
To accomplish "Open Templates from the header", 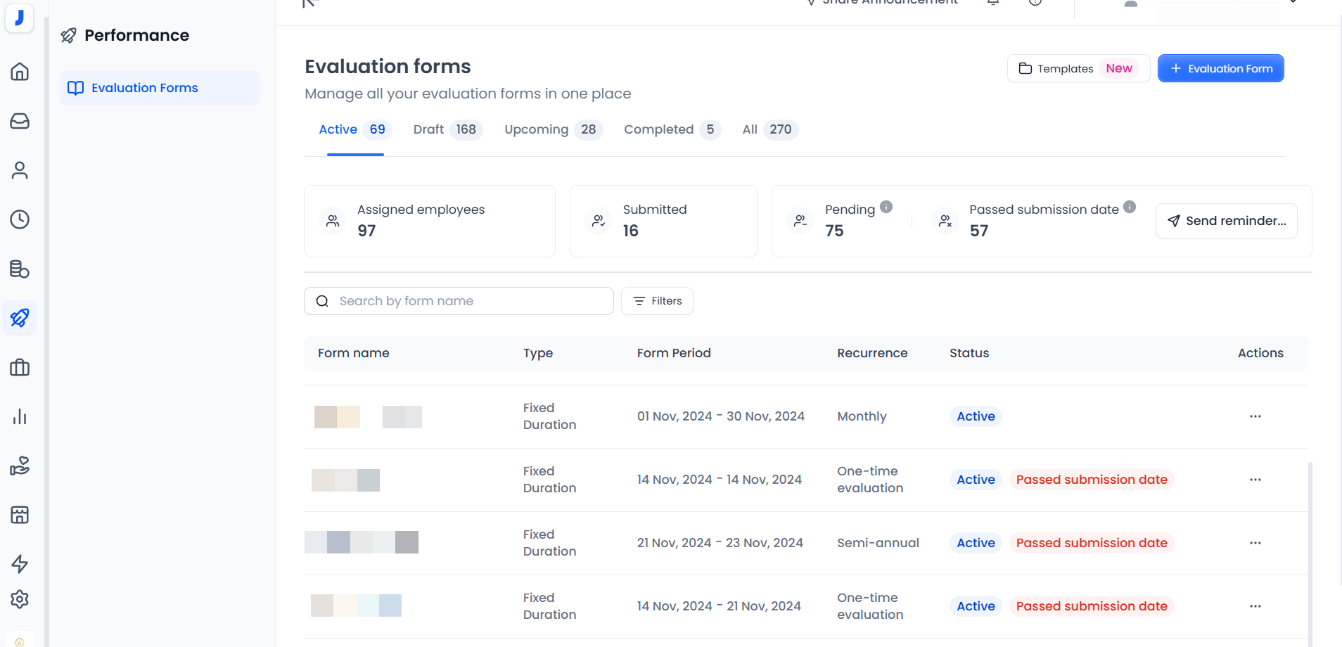I will (x=1078, y=68).
